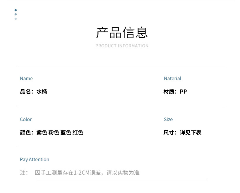Click the PRODUCT INFORMATION subtitle
The image size is (240, 193).
click(x=122, y=46)
